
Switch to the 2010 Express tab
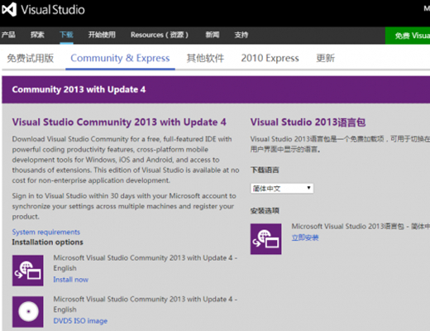pyautogui.click(x=270, y=58)
